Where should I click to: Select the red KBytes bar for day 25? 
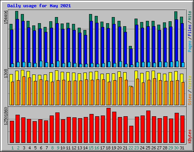tap(148, 127)
